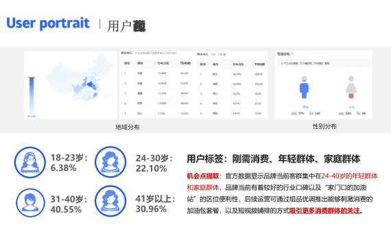Viewport: 391px width, 247px height.
Task: Click the 性别分布 caption below gender panel
Action: [324, 126]
